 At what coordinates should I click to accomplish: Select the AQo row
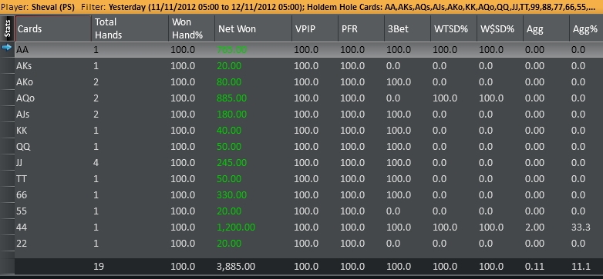[x=308, y=98]
